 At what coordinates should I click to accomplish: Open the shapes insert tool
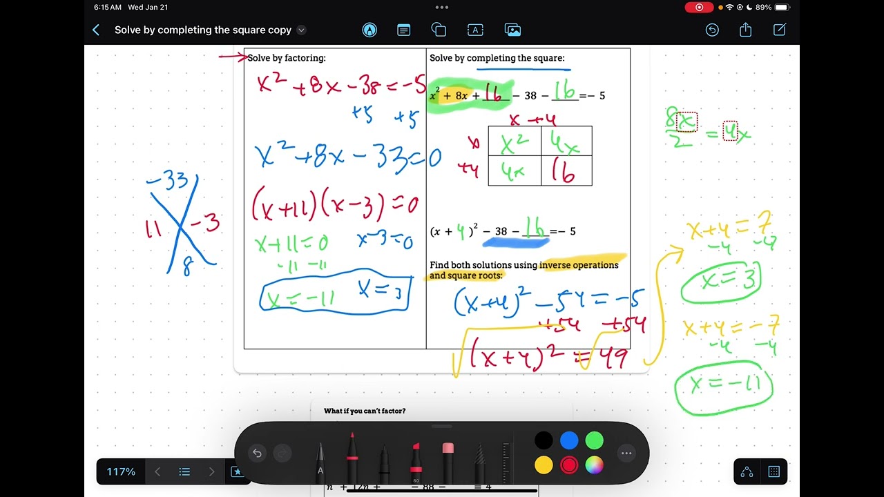click(439, 30)
